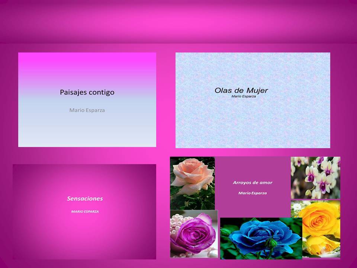Click the 'Olas de Mujer' title text
357x268 pixels.
[241, 90]
